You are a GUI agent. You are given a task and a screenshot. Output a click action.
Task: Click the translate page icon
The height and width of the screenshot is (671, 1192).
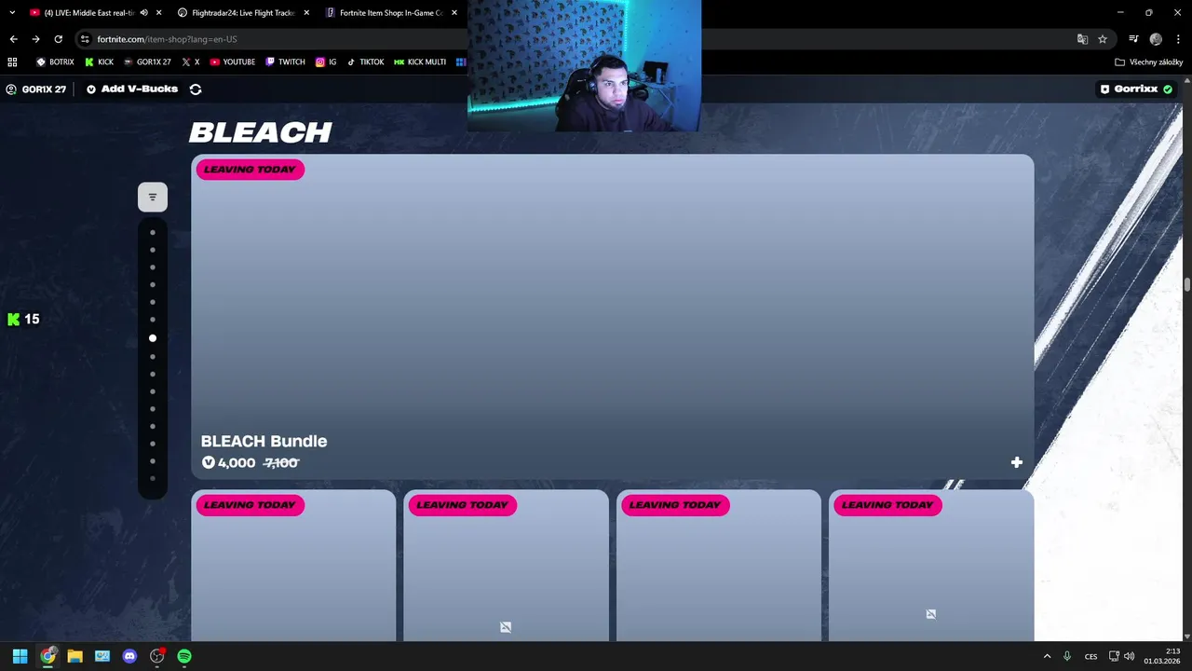[1082, 39]
